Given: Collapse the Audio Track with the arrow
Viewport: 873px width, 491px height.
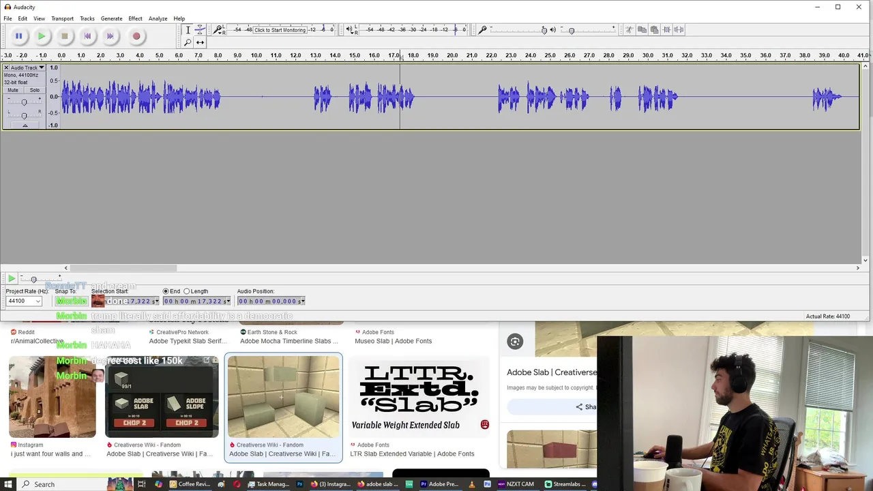Looking at the screenshot, I should tap(25, 125).
